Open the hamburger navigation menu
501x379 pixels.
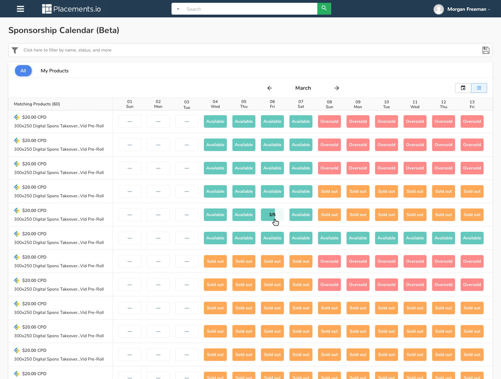point(21,9)
